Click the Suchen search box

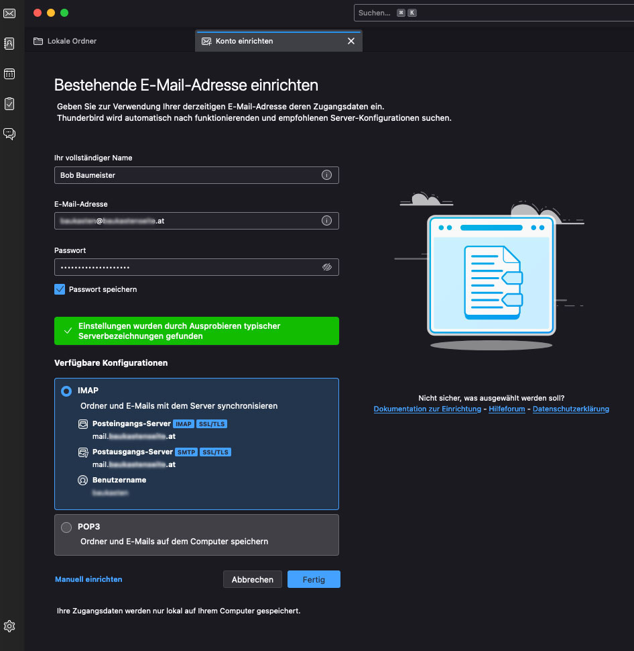493,13
